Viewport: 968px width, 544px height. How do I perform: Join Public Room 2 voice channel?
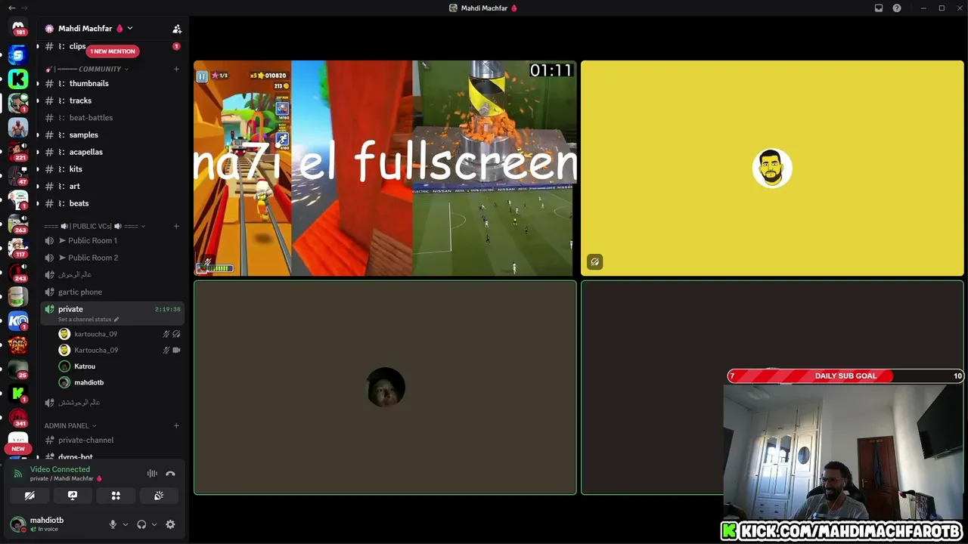112,258
